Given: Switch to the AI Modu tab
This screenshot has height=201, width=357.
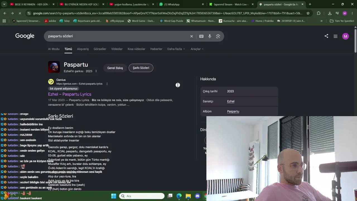Looking at the screenshot, I should [x=54, y=49].
